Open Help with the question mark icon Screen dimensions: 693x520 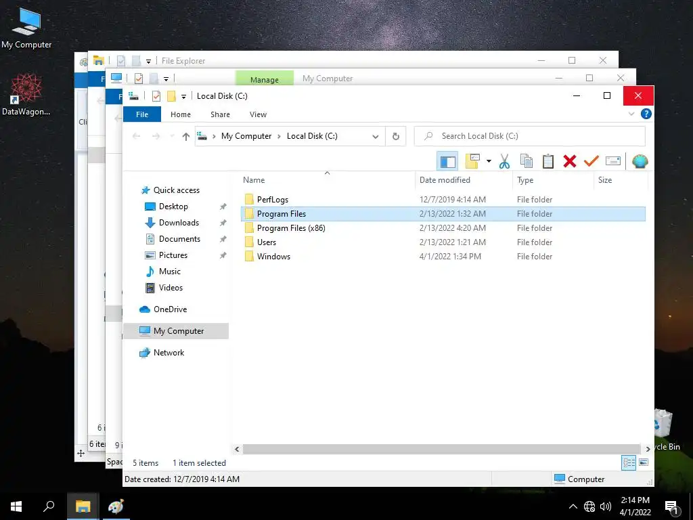coord(646,114)
